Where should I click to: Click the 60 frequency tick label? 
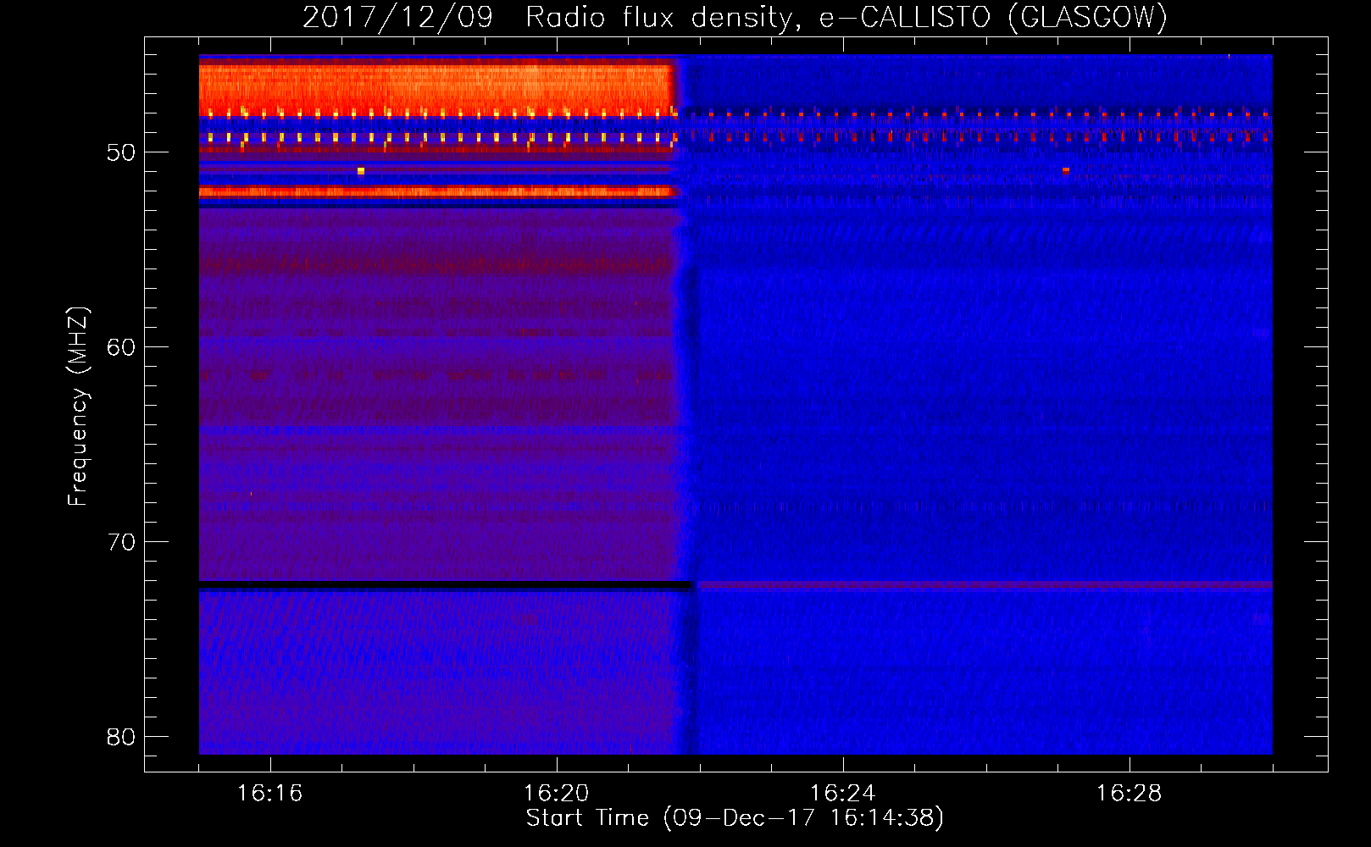(x=121, y=347)
